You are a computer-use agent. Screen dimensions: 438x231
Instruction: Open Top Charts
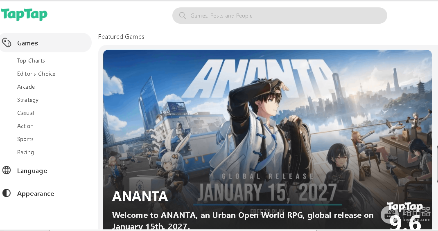[31, 61]
